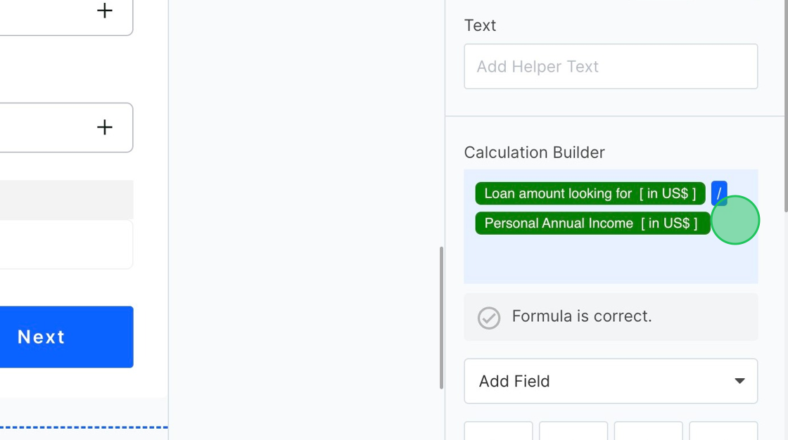This screenshot has width=788, height=440.
Task: Click the plus icon above the gray bar
Action: point(104,127)
